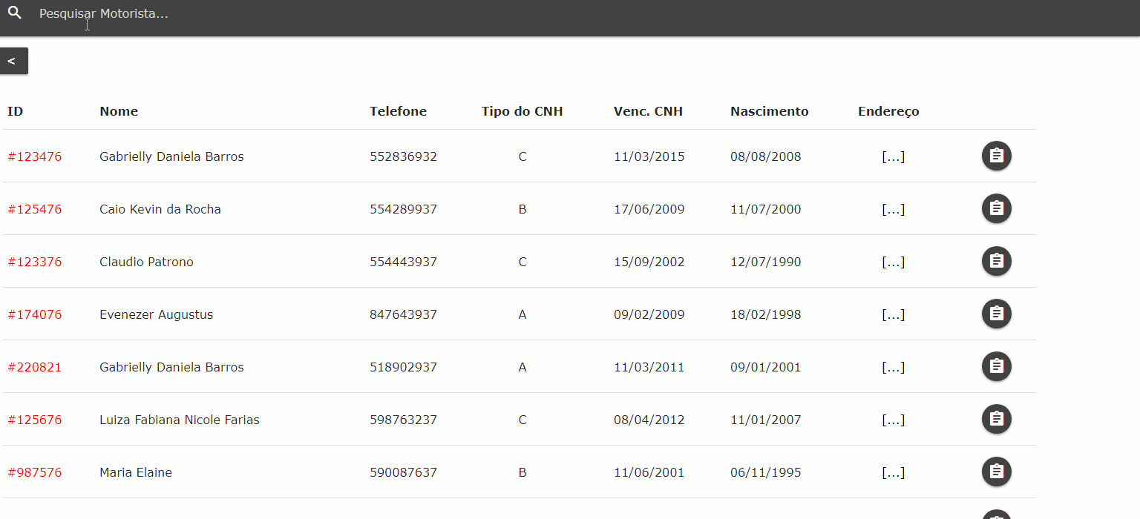Image resolution: width=1140 pixels, height=519 pixels.
Task: Show Maria Elaine's full Endereço
Action: point(894,472)
